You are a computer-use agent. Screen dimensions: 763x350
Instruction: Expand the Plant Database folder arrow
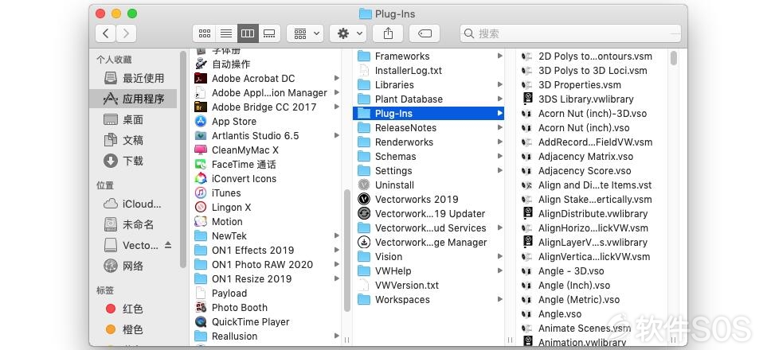[x=499, y=99]
